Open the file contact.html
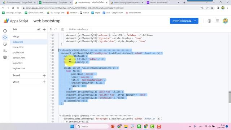 pyautogui.click(x=29, y=58)
